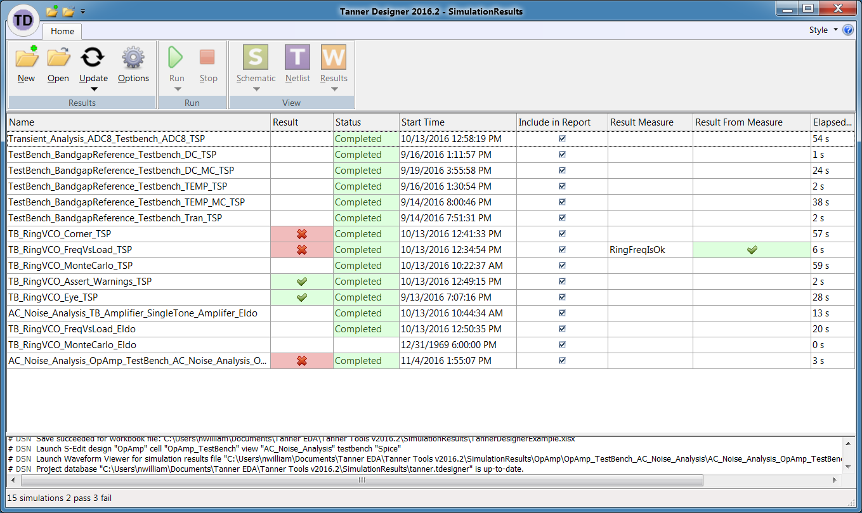
Task: Click the log panel scroll-down arrow
Action: pos(849,467)
